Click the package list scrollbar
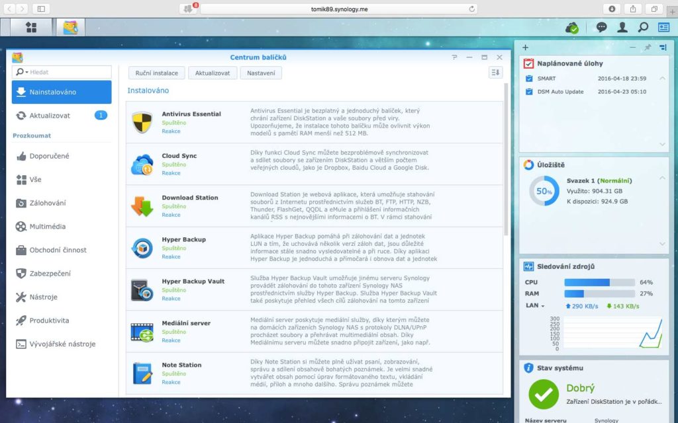The width and height of the screenshot is (678, 423). pos(507,160)
